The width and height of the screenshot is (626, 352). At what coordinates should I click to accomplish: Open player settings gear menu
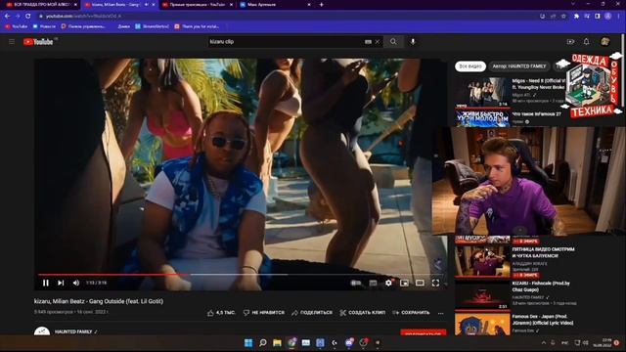(x=388, y=283)
